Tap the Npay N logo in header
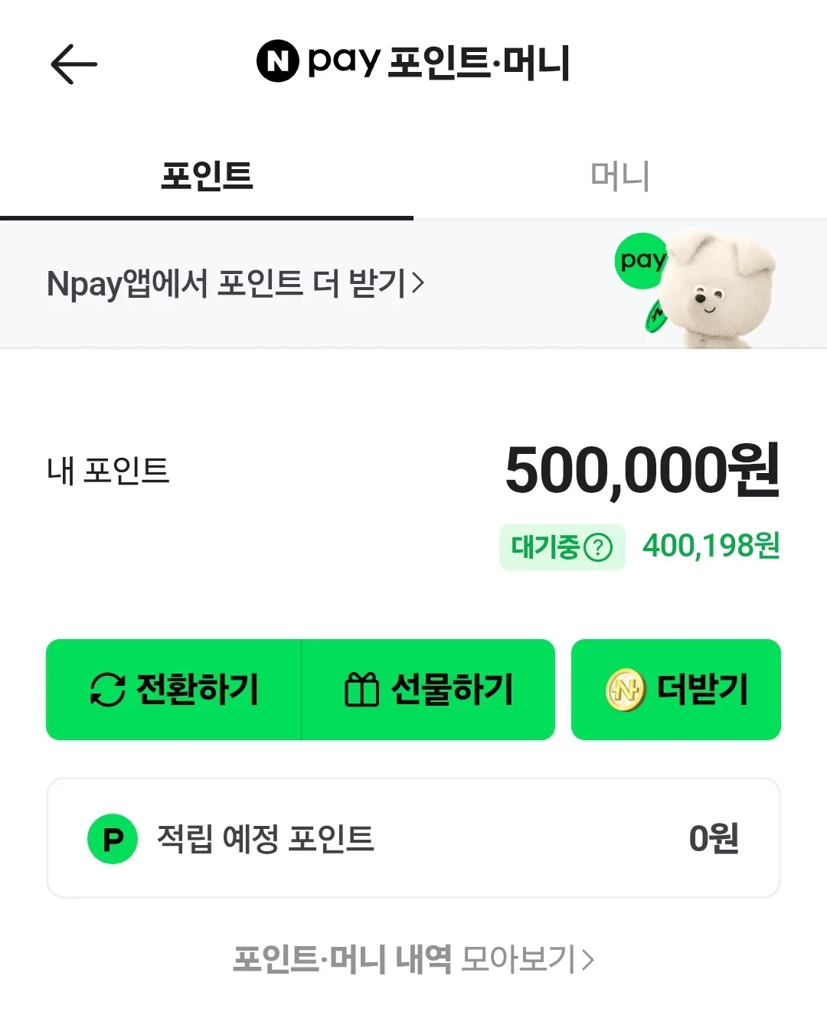This screenshot has width=827, height=1015. (x=277, y=61)
